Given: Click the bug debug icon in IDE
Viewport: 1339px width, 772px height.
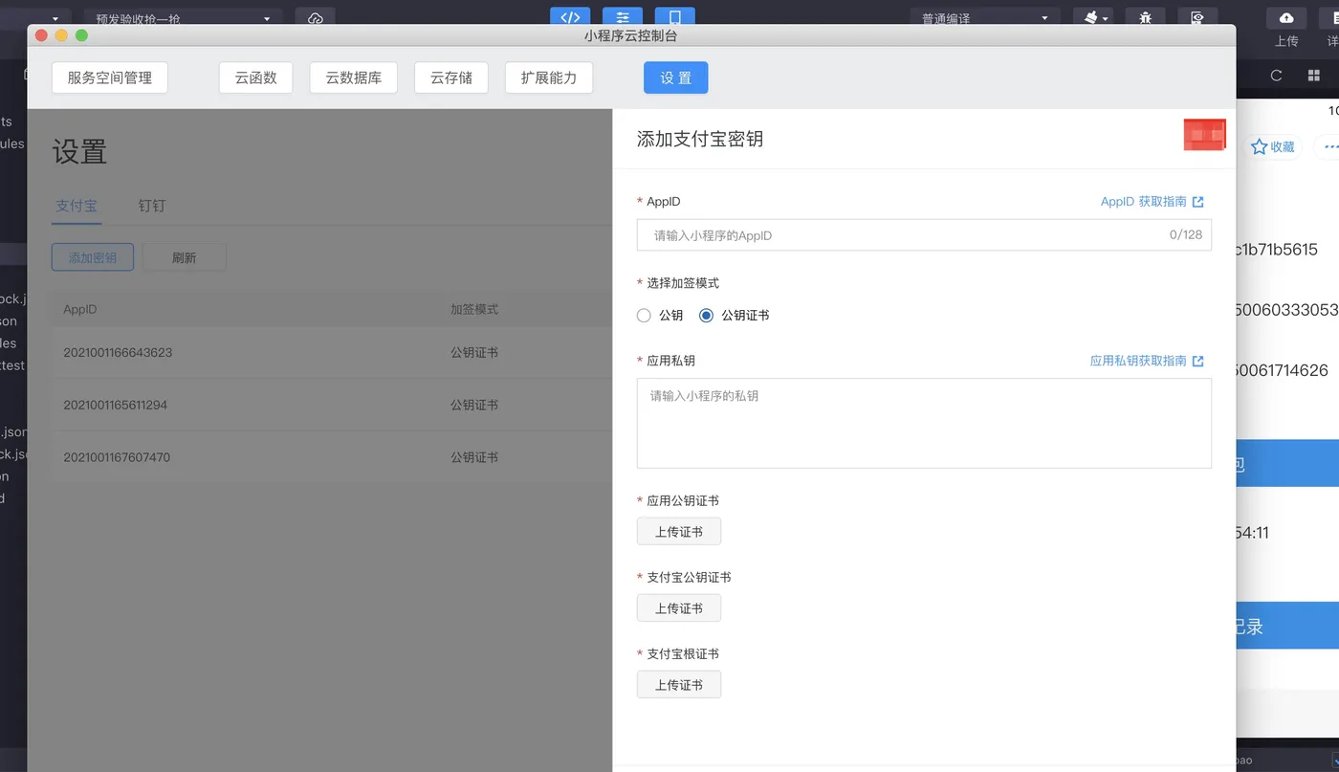Looking at the screenshot, I should point(1145,17).
